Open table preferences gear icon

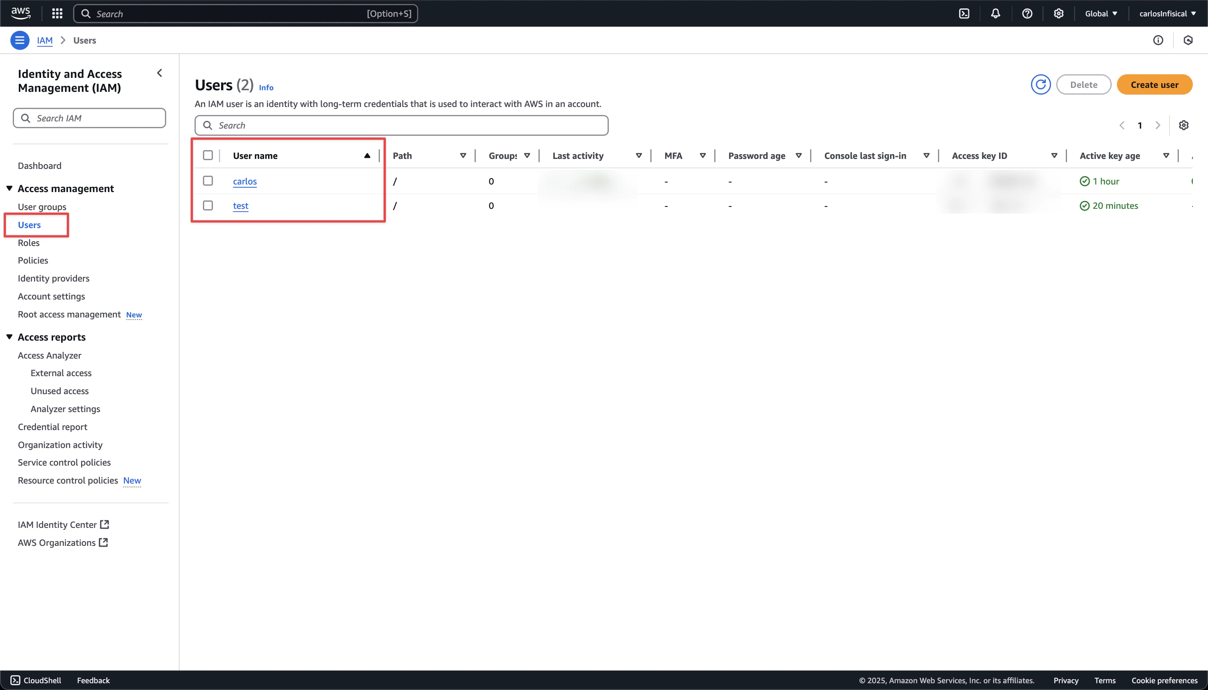[x=1183, y=125]
